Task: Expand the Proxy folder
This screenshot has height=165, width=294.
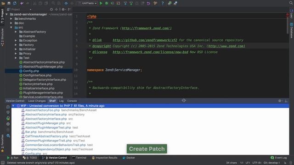Action: click(16, 54)
